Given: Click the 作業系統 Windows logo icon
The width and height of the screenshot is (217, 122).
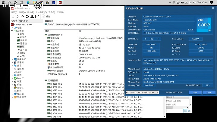Looking at the screenshot, I should tap(15, 59).
